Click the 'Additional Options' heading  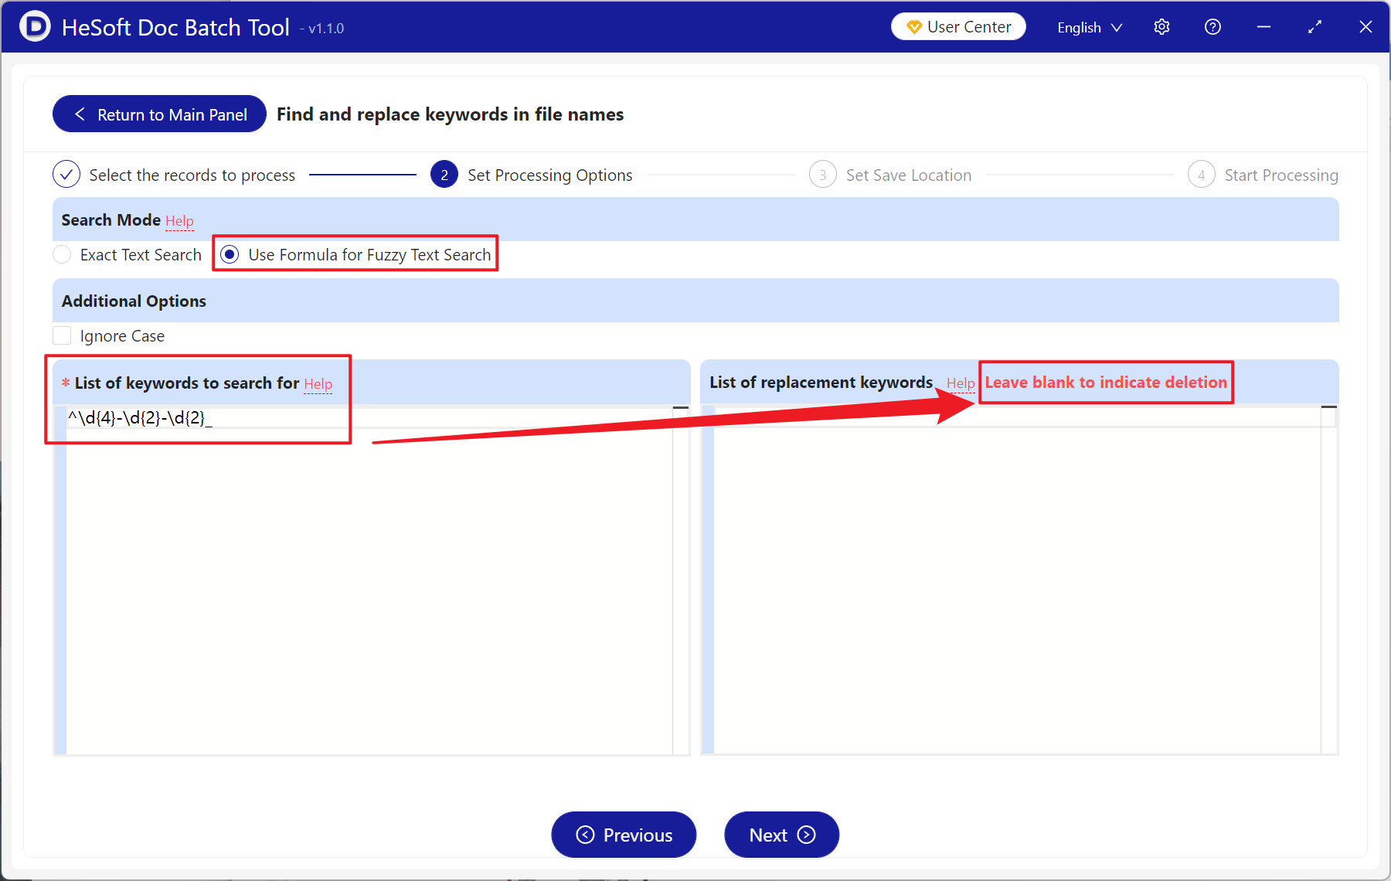(134, 301)
